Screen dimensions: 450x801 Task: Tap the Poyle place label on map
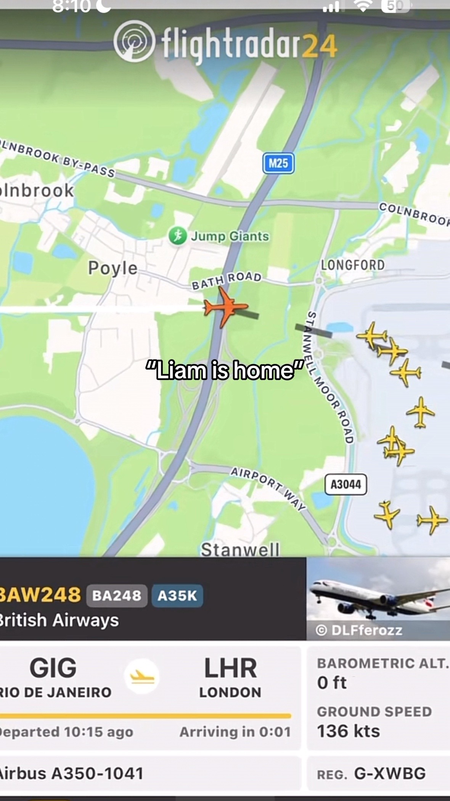click(113, 268)
